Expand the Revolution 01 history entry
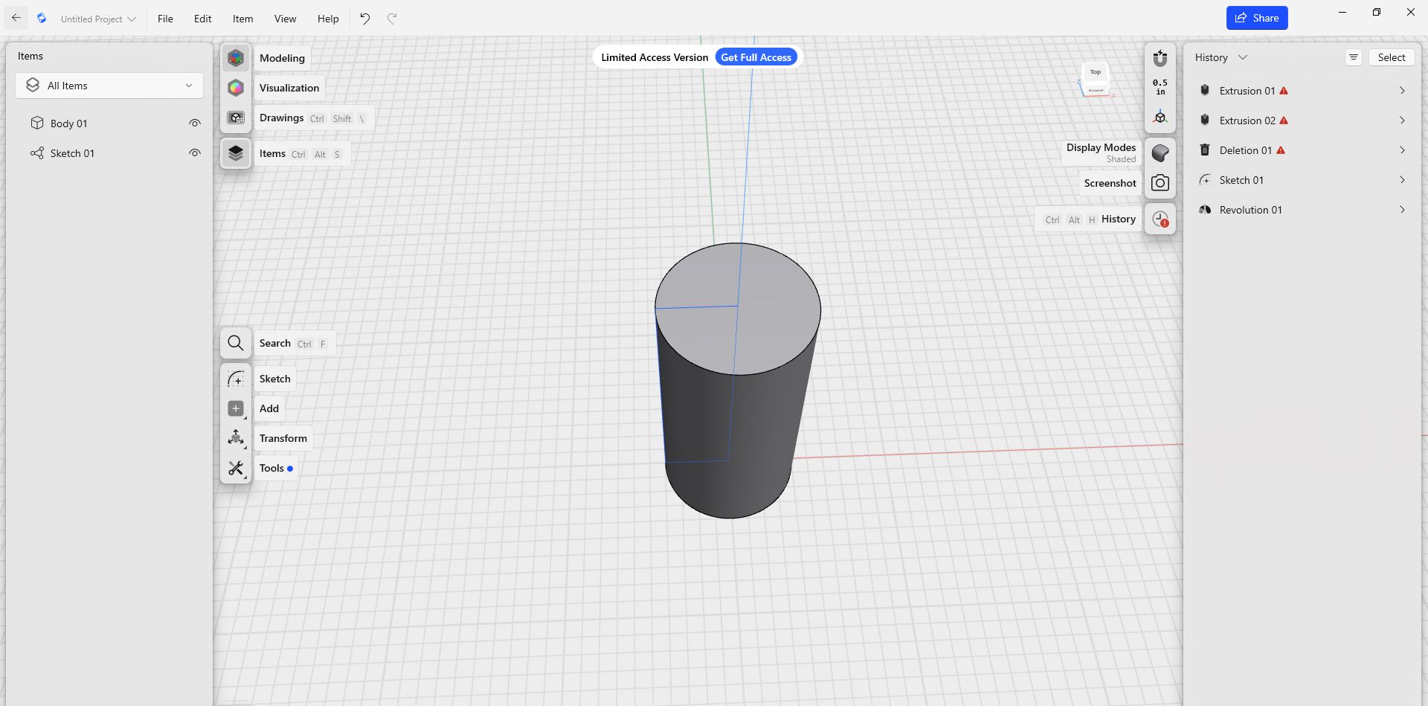 (1402, 210)
